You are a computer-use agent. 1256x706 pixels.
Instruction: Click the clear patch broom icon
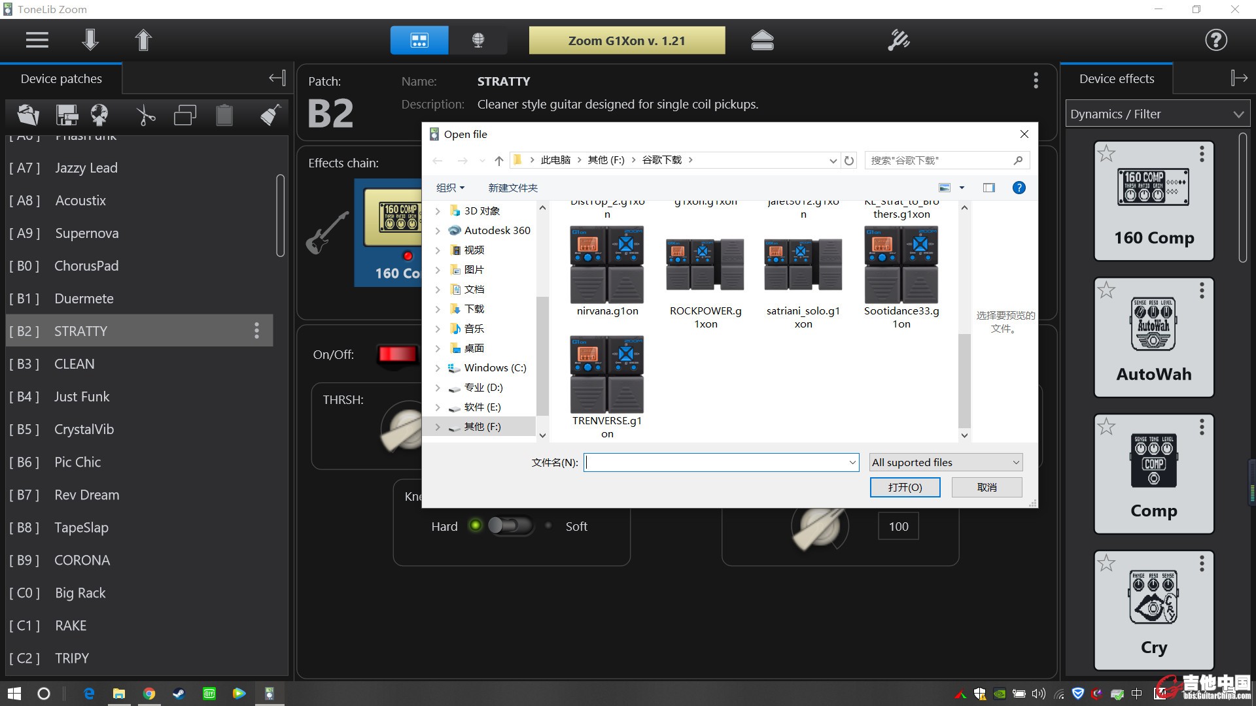(x=270, y=115)
